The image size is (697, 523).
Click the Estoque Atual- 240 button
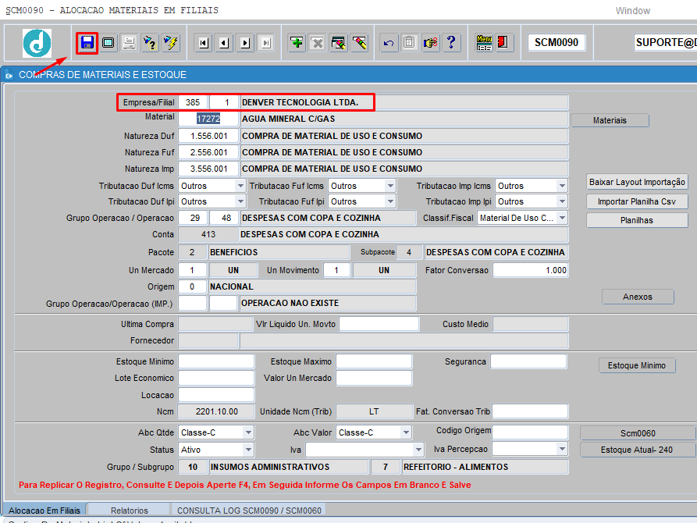[638, 450]
